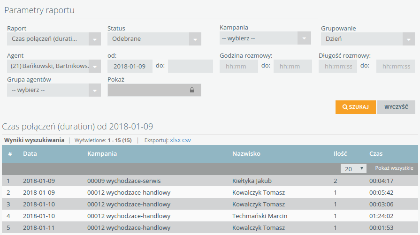Click Kowalczyk Tomasz in row 3
The height and width of the screenshot is (235, 420).
coord(259,205)
